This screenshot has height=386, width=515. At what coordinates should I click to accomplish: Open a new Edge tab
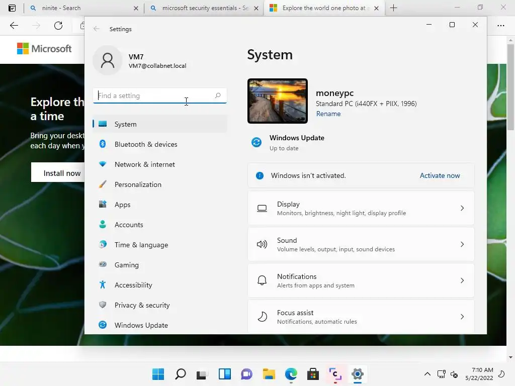point(393,8)
